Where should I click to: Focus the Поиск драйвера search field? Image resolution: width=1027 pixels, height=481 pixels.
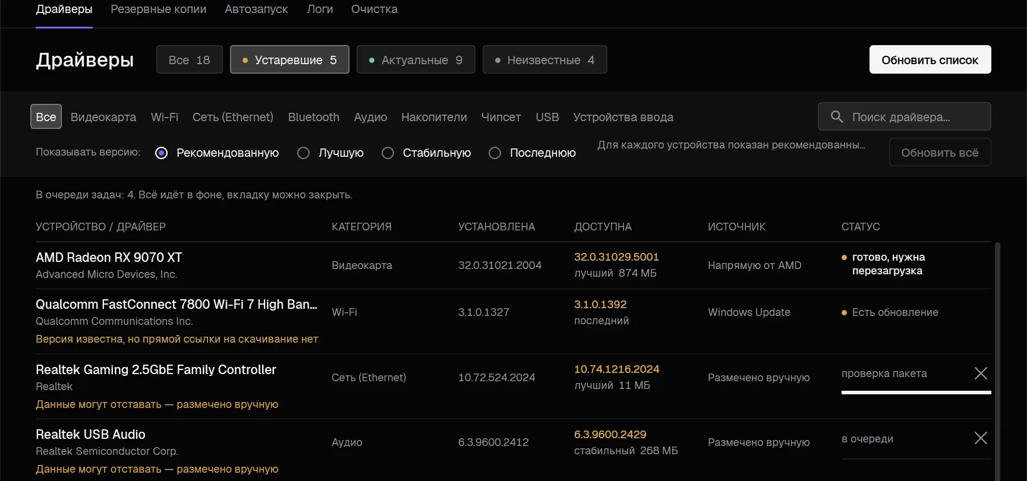905,116
